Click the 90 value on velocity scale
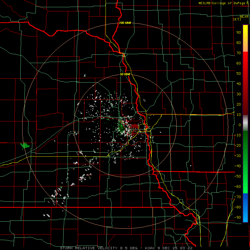This screenshot has width=250, height=250. pos(239,32)
